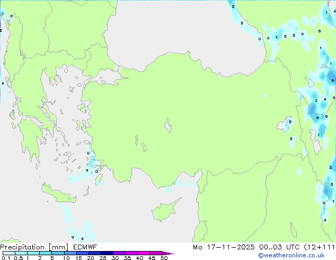
Task: Click the 'ECMWF' model label
Action: [85, 247]
